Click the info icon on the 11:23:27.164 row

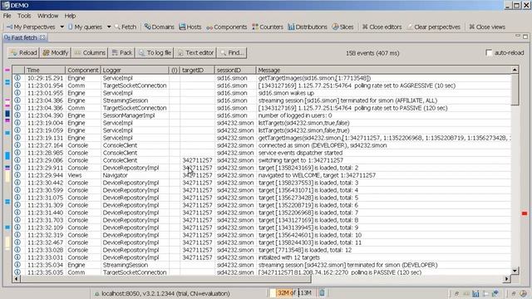click(17, 145)
